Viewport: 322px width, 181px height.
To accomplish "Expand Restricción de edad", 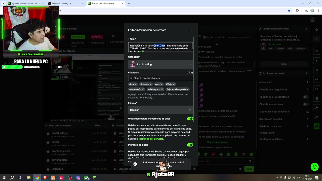I will pos(307,119).
